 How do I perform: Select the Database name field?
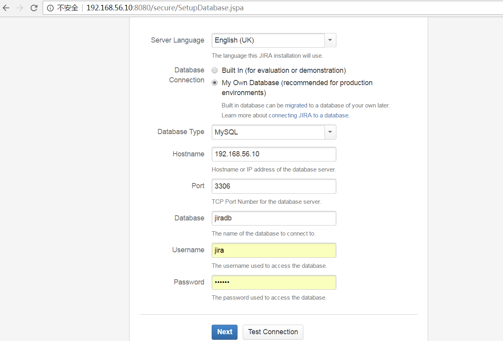coord(273,218)
